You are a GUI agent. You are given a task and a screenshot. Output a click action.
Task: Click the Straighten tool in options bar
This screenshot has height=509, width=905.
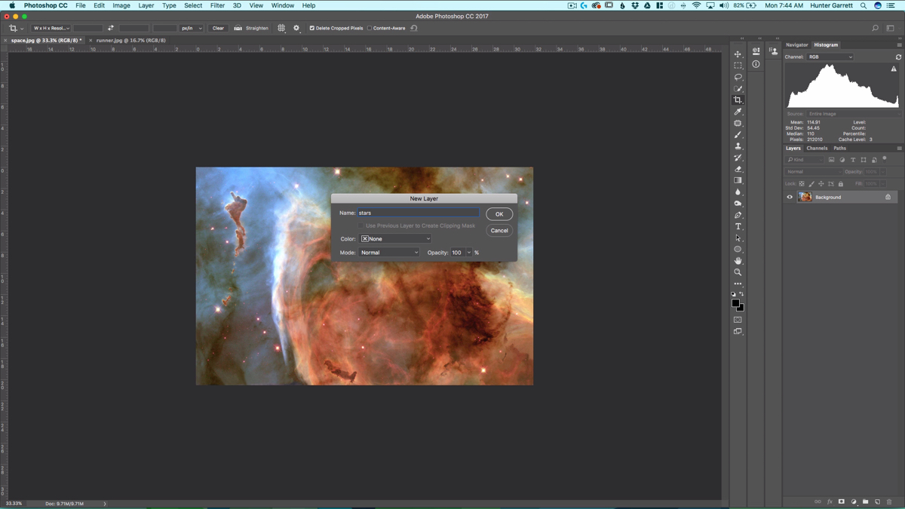click(x=251, y=28)
